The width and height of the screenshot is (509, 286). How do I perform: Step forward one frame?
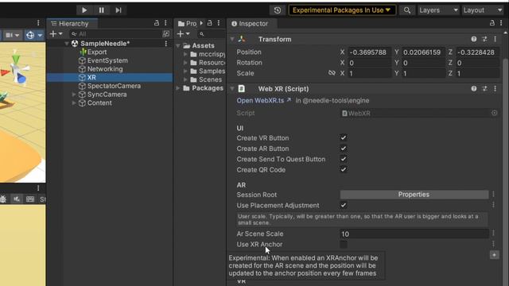pos(119,10)
